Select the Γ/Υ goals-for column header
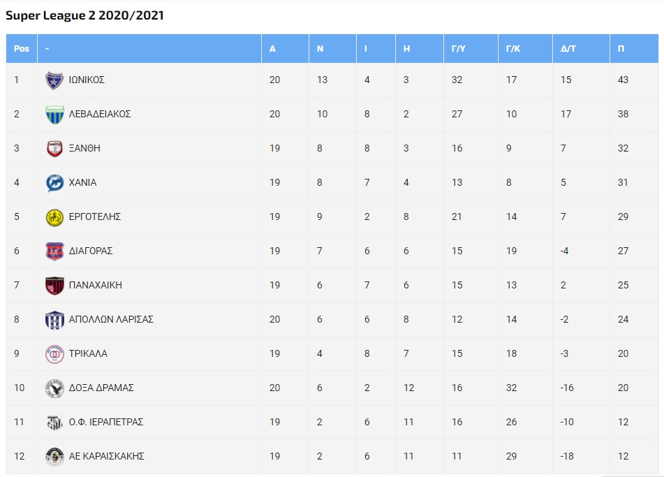This screenshot has height=477, width=664. point(471,49)
